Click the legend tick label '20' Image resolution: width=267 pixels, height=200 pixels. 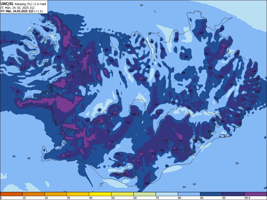click(x=46, y=198)
